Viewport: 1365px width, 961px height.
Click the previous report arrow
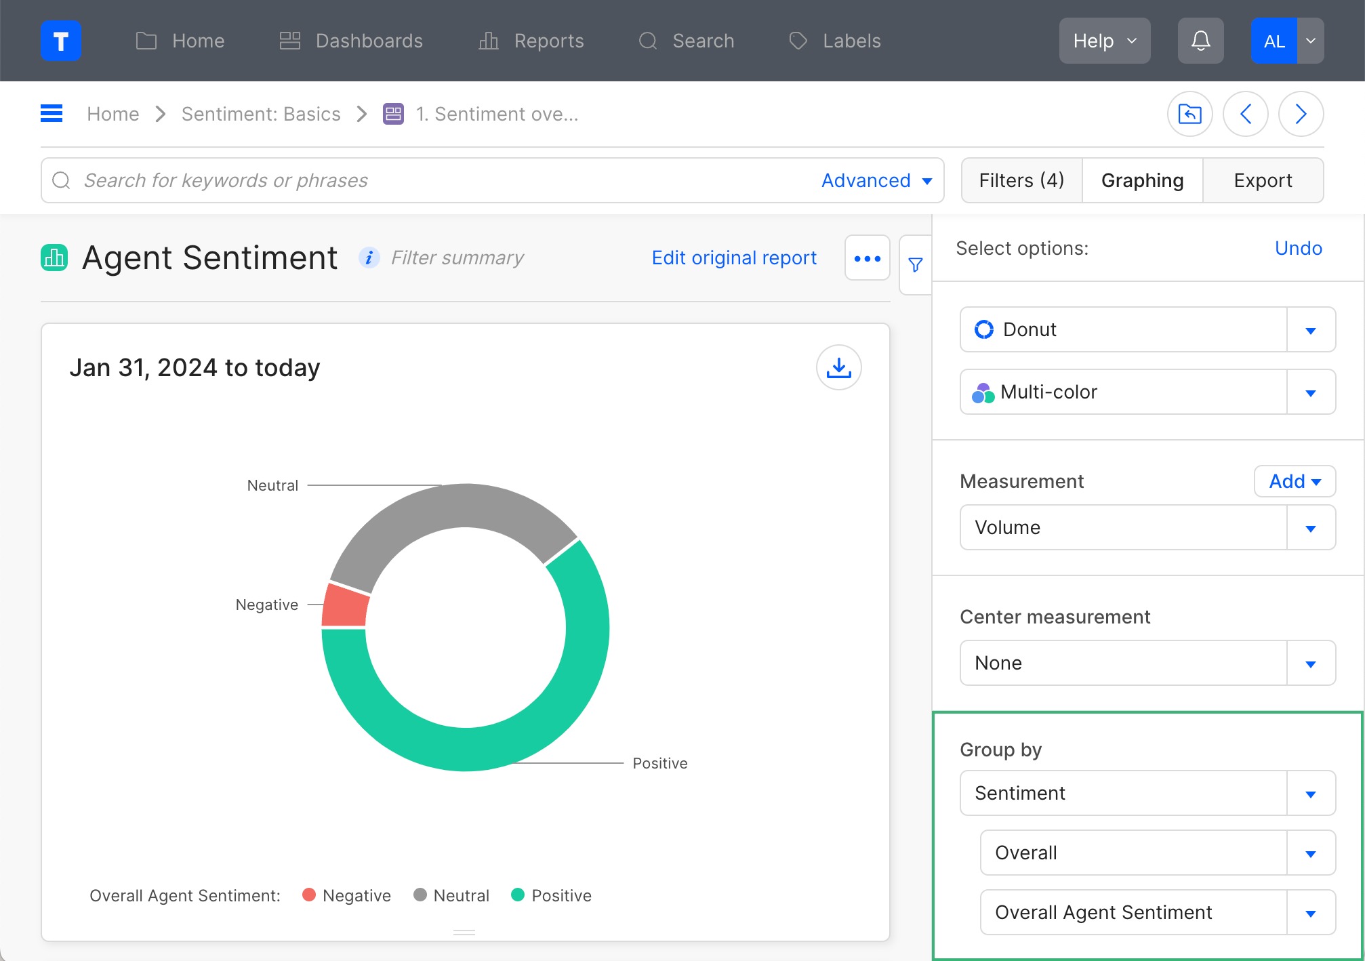(1245, 114)
